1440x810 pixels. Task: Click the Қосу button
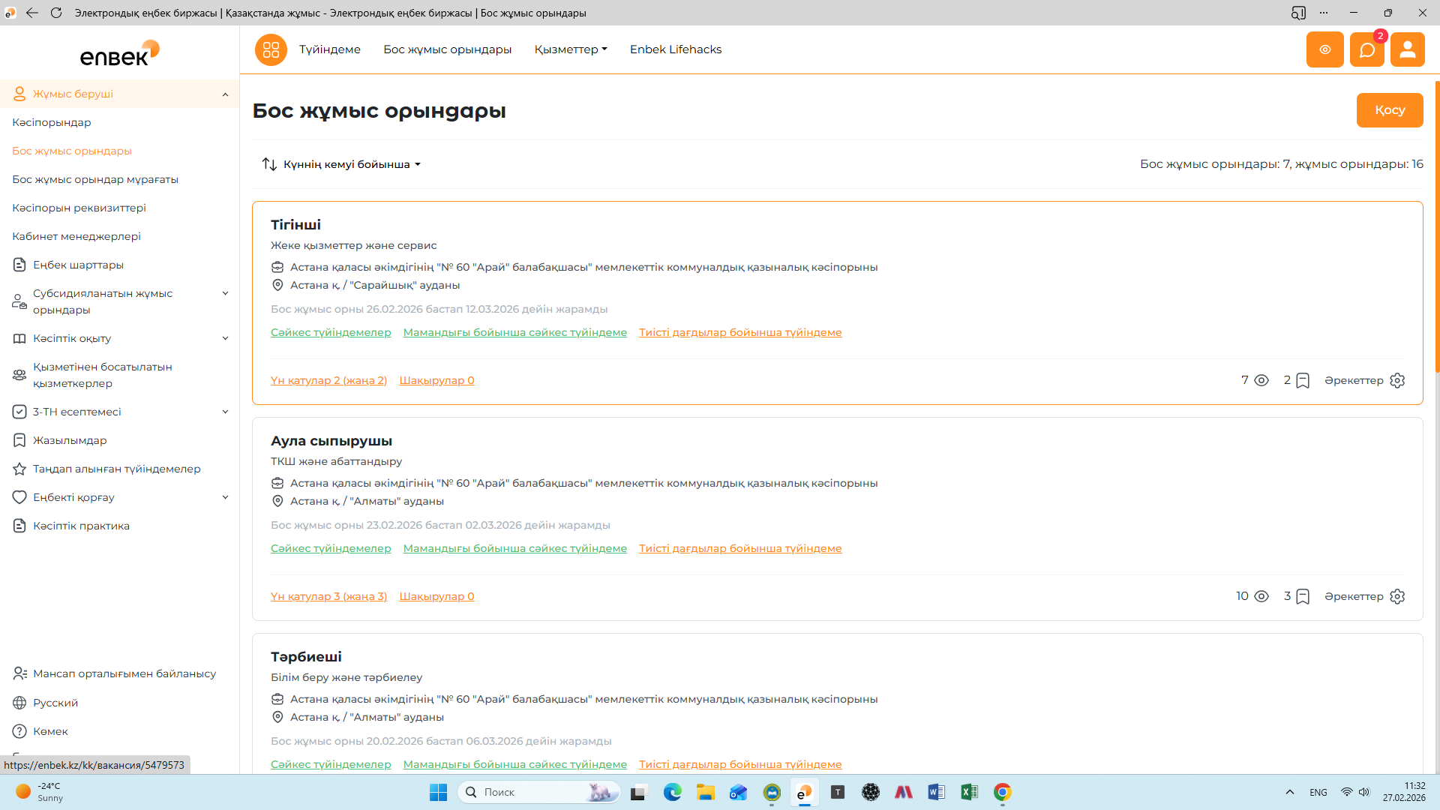click(x=1389, y=110)
